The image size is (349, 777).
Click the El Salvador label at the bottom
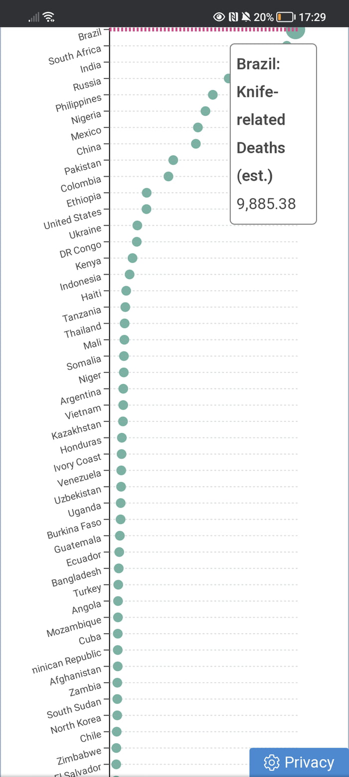coord(80,772)
